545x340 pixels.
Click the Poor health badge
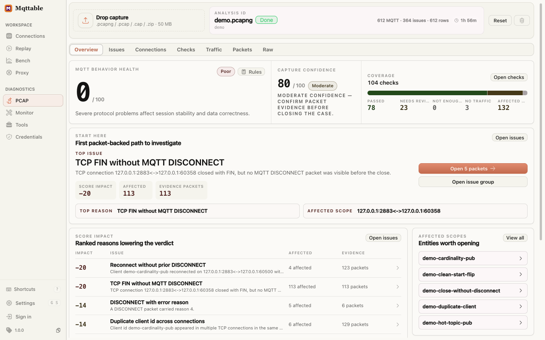[226, 71]
